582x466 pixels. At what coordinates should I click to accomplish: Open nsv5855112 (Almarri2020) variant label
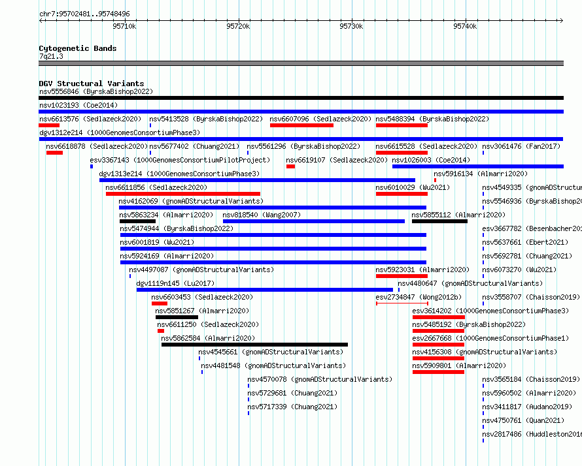458,215
